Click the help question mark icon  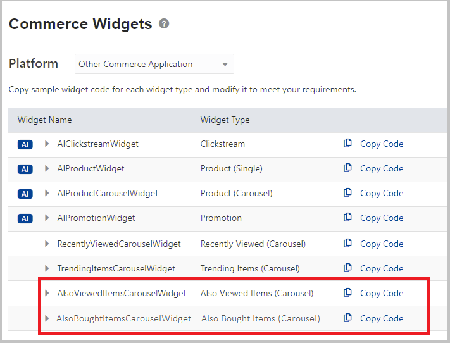[x=165, y=24]
